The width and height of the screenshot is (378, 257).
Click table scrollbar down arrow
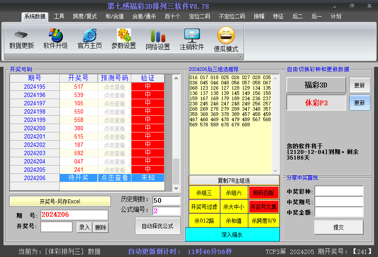pos(176,188)
